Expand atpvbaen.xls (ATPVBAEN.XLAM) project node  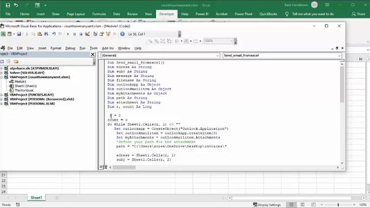tap(1, 68)
